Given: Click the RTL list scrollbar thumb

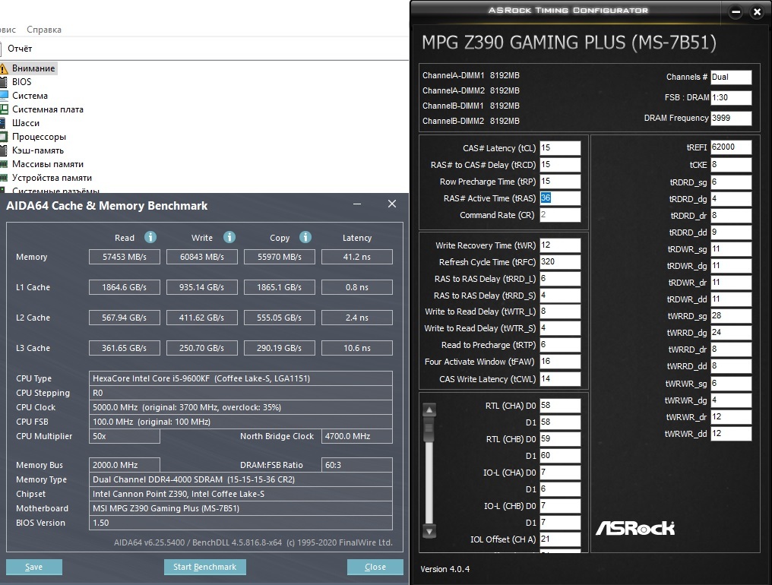Looking at the screenshot, I should coord(429,428).
